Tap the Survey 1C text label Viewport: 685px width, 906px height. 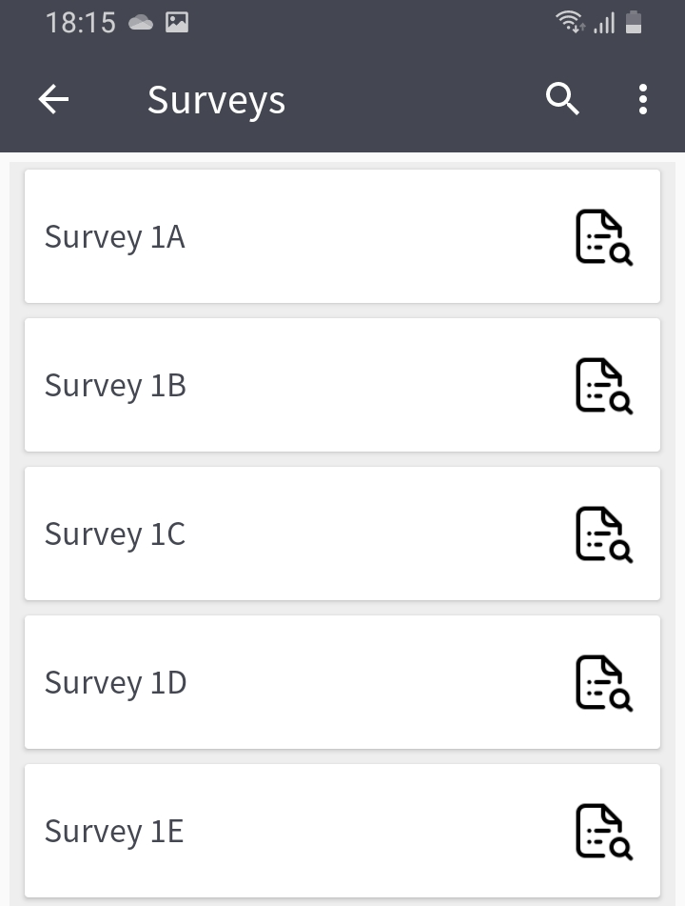click(x=115, y=534)
